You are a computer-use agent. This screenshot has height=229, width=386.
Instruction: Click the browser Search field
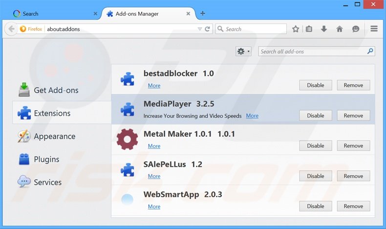pyautogui.click(x=251, y=29)
